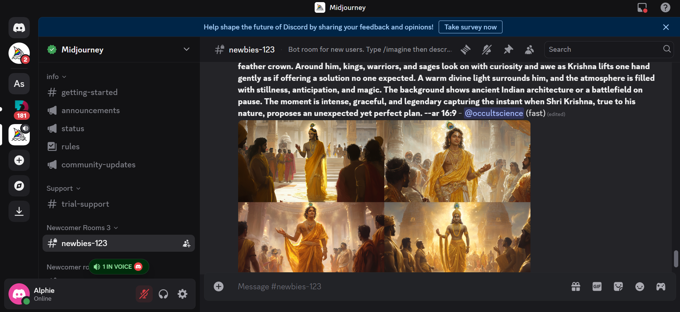The width and height of the screenshot is (680, 312).
Task: Open Midjourney server with voice indicator
Action: click(x=19, y=135)
